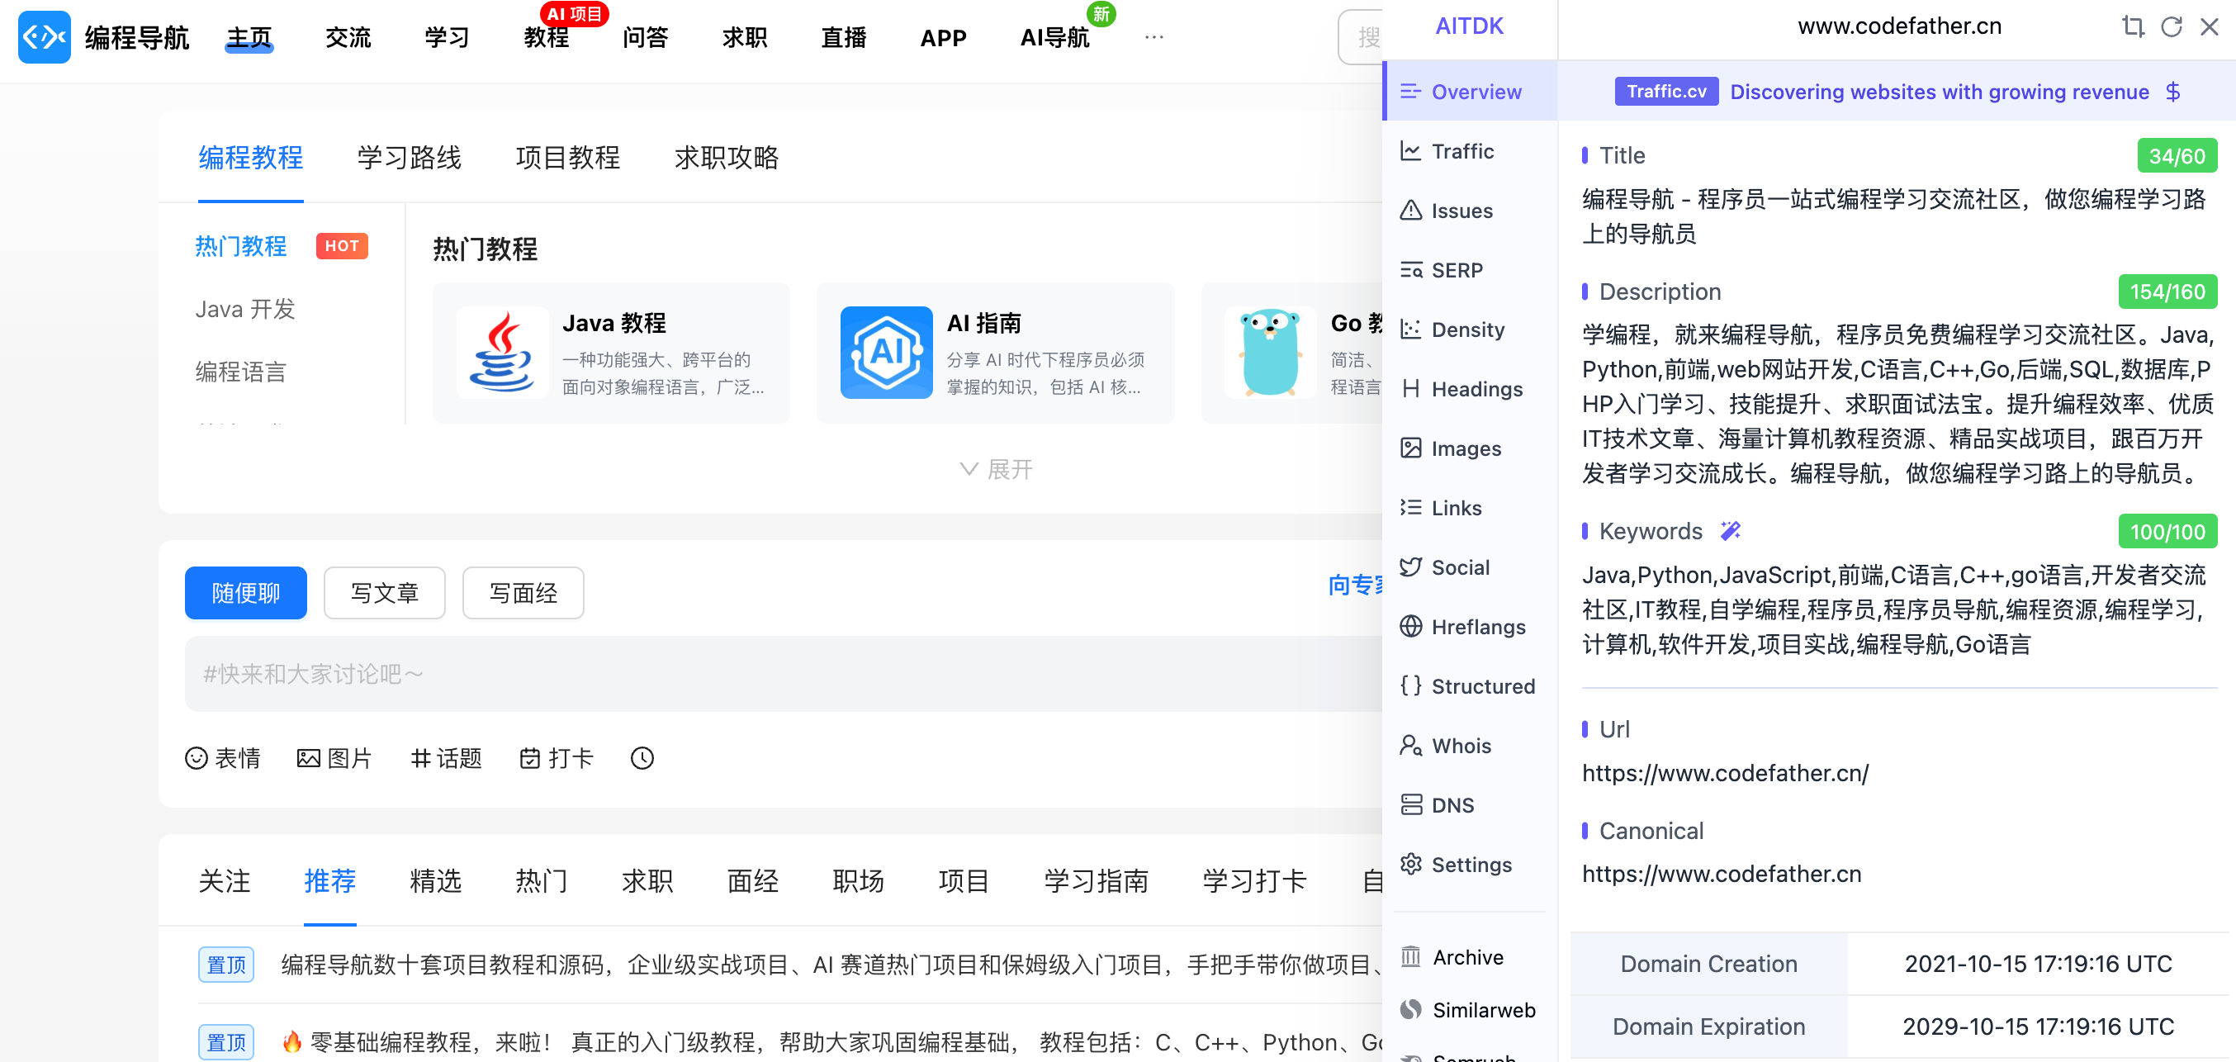Screen dimensions: 2236x1062
Task: Click the 编程导航 logo icon
Action: (x=45, y=37)
